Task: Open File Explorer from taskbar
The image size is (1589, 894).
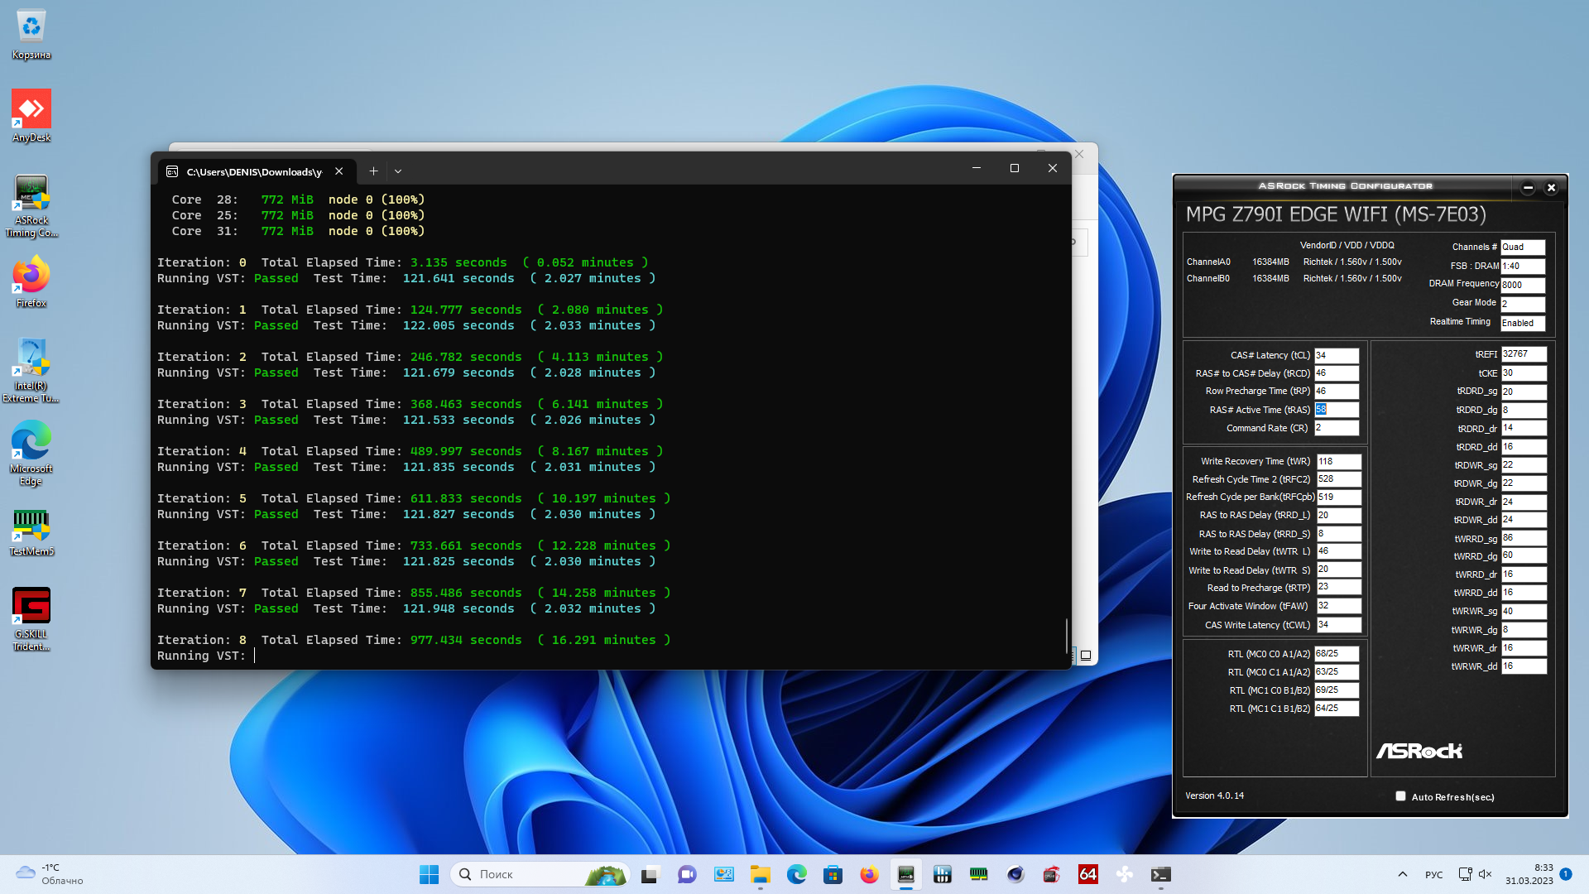Action: pyautogui.click(x=760, y=874)
